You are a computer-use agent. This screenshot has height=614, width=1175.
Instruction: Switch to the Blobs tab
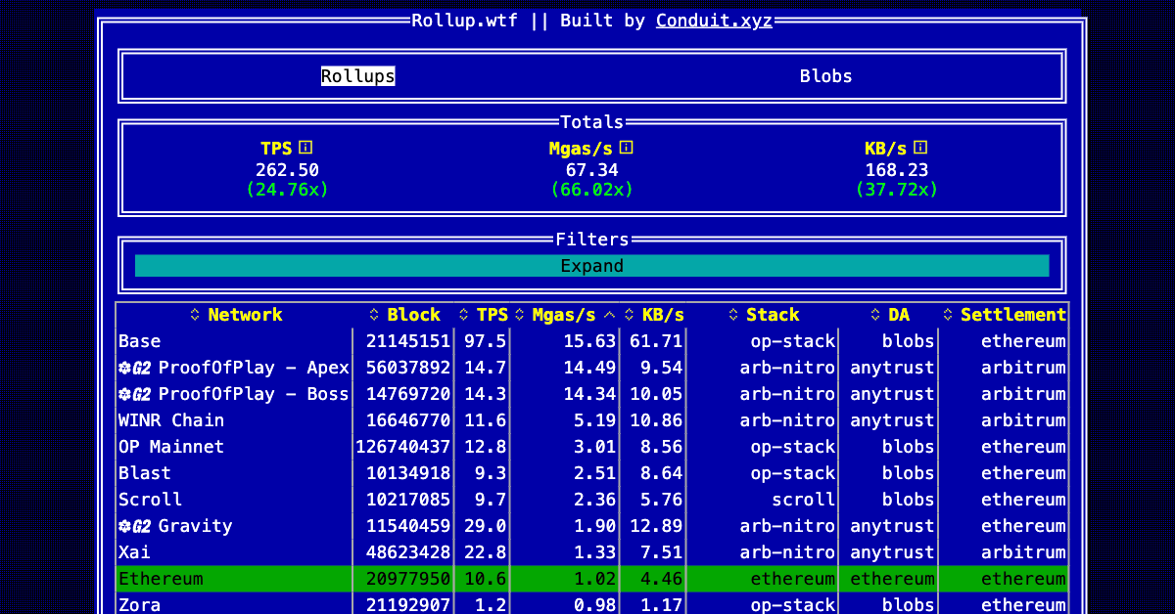[826, 76]
